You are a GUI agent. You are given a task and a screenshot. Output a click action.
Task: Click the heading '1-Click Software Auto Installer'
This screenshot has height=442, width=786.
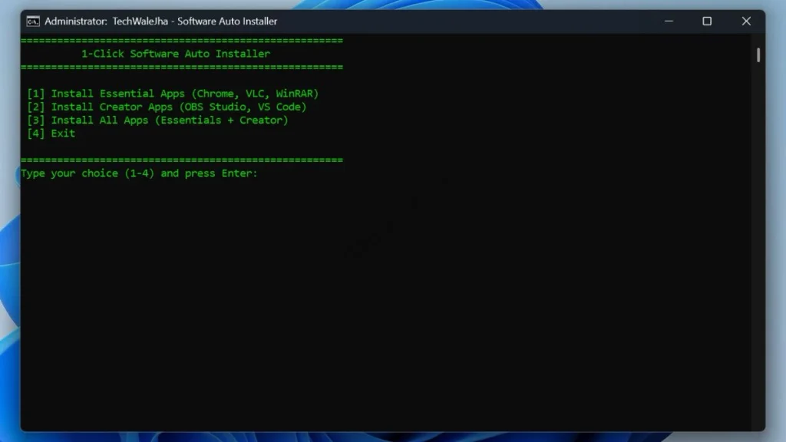tap(176, 54)
